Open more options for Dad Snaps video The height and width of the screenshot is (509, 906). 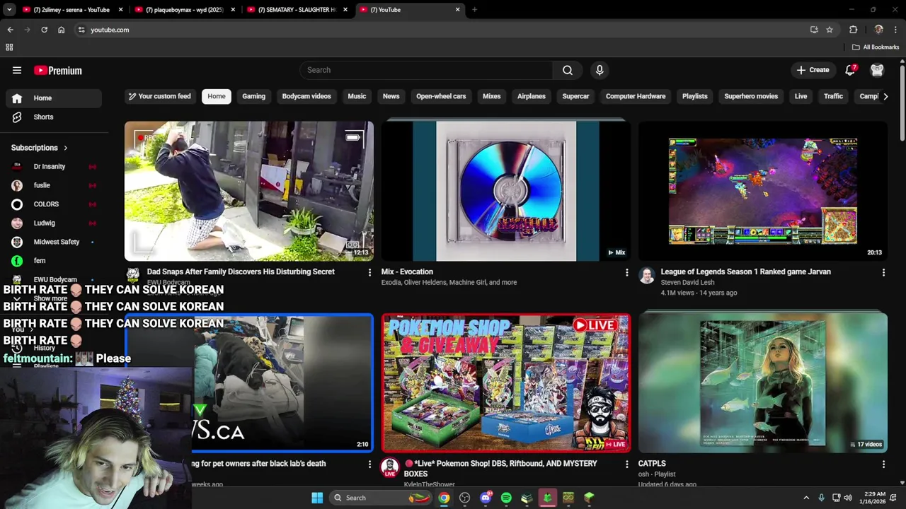click(369, 272)
